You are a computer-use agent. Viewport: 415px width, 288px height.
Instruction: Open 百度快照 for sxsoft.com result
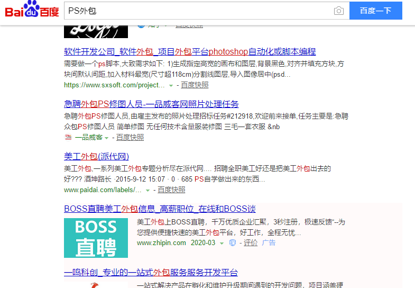(x=195, y=85)
